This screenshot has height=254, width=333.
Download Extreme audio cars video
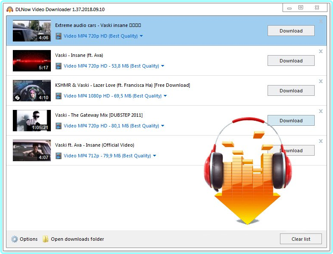[x=291, y=31]
